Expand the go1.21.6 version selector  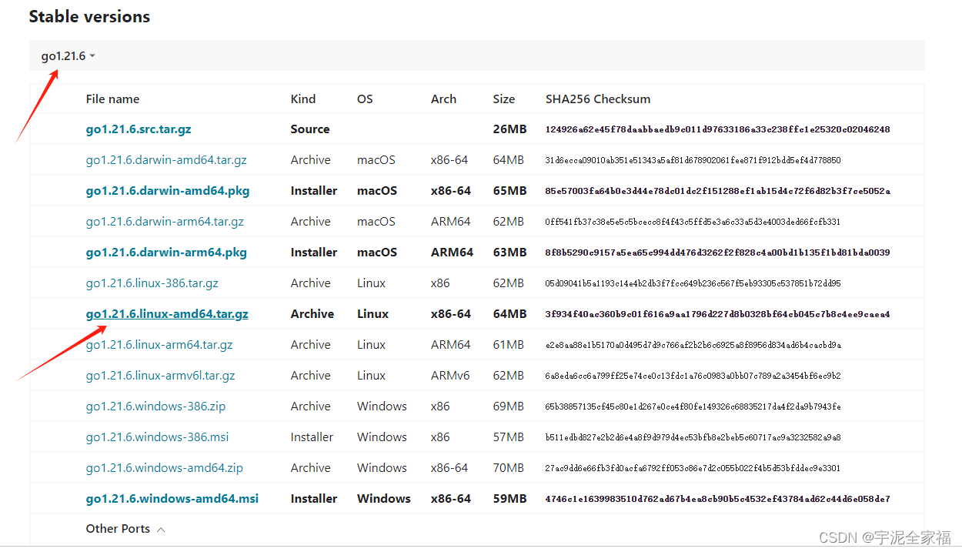pos(65,55)
